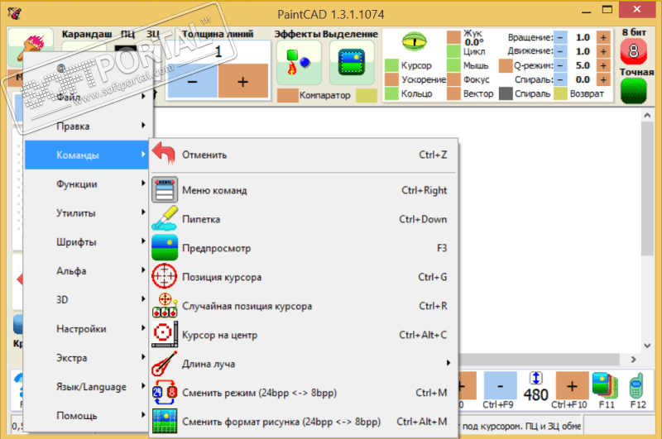
Task: Expand the Альфа submenu
Action: point(86,270)
